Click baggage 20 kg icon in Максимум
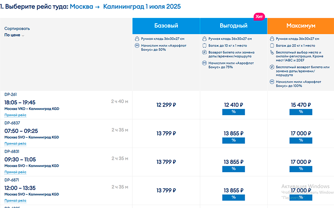 272,45
